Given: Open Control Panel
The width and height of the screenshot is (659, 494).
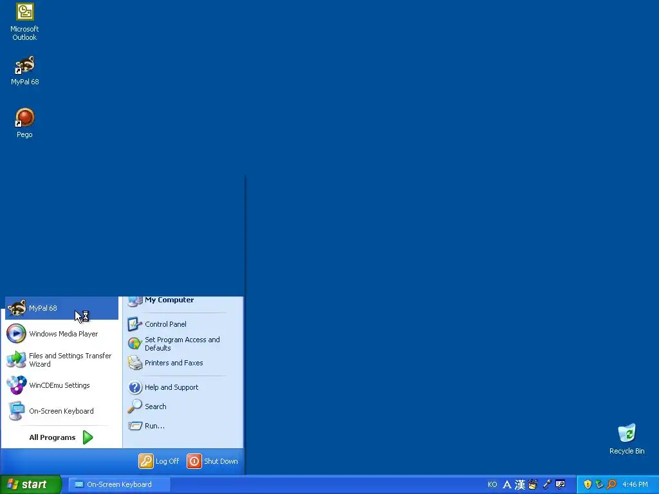Looking at the screenshot, I should click(x=183, y=324).
